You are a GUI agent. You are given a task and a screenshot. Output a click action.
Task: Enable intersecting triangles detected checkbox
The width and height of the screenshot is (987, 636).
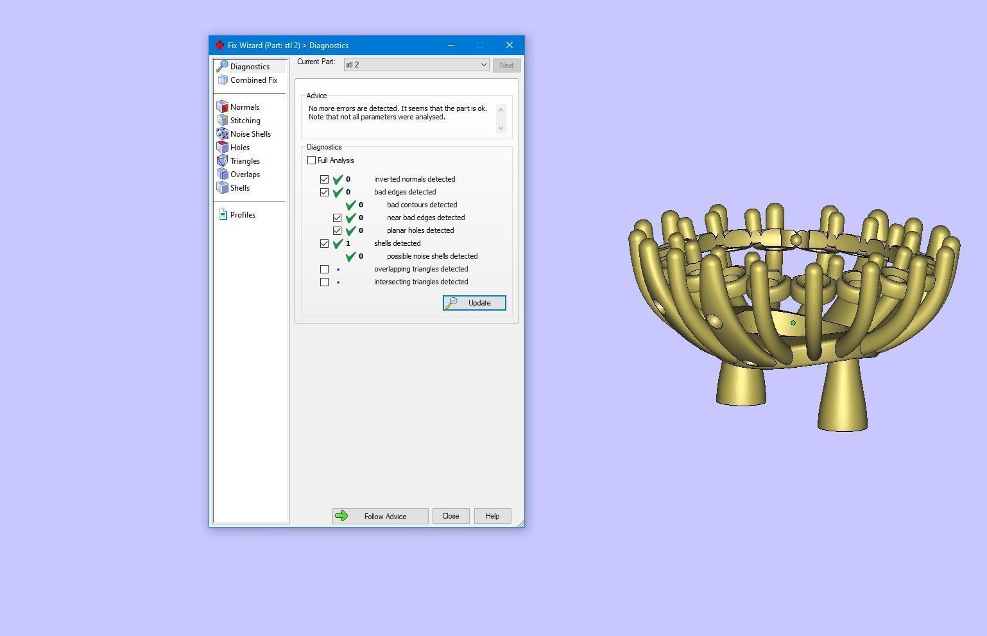tap(324, 282)
